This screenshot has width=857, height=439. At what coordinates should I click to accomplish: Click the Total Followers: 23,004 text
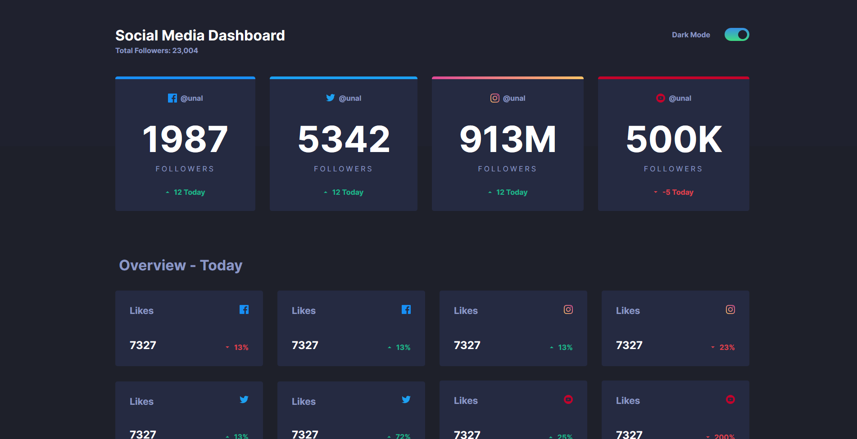(157, 50)
